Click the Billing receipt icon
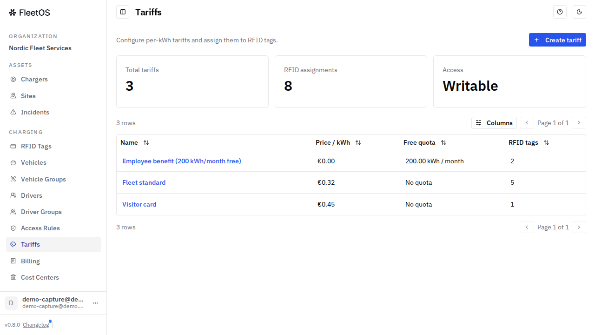The width and height of the screenshot is (595, 335). [x=13, y=261]
